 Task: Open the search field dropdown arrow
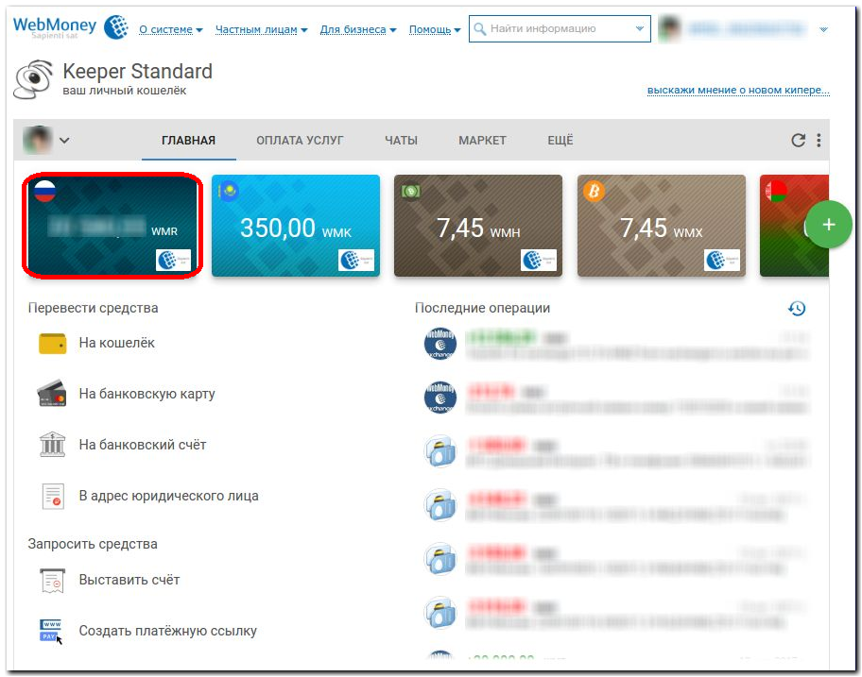(x=639, y=28)
